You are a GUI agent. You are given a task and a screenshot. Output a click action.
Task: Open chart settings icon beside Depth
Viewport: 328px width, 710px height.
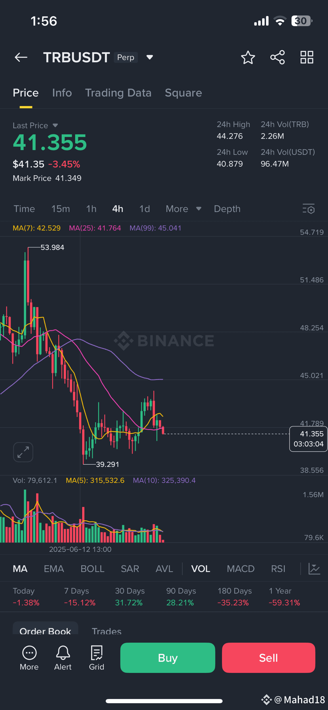(x=309, y=209)
